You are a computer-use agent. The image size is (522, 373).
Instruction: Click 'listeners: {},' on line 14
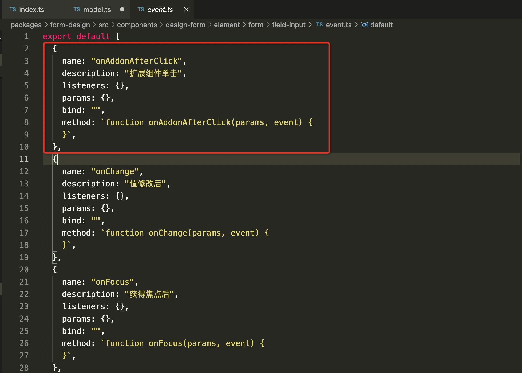click(95, 196)
